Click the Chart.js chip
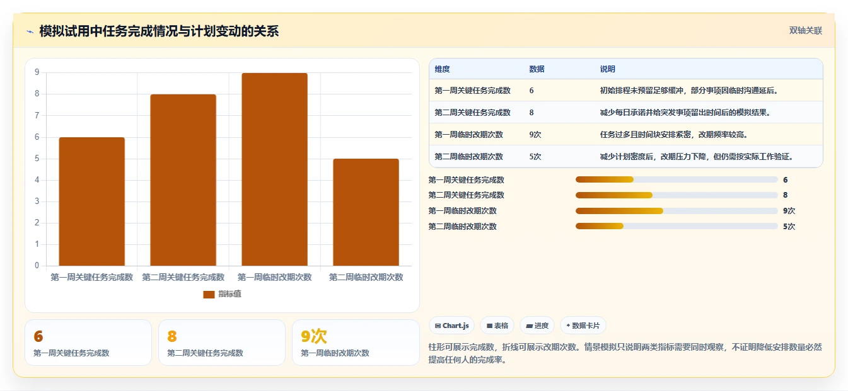The width and height of the screenshot is (848, 391). click(451, 326)
